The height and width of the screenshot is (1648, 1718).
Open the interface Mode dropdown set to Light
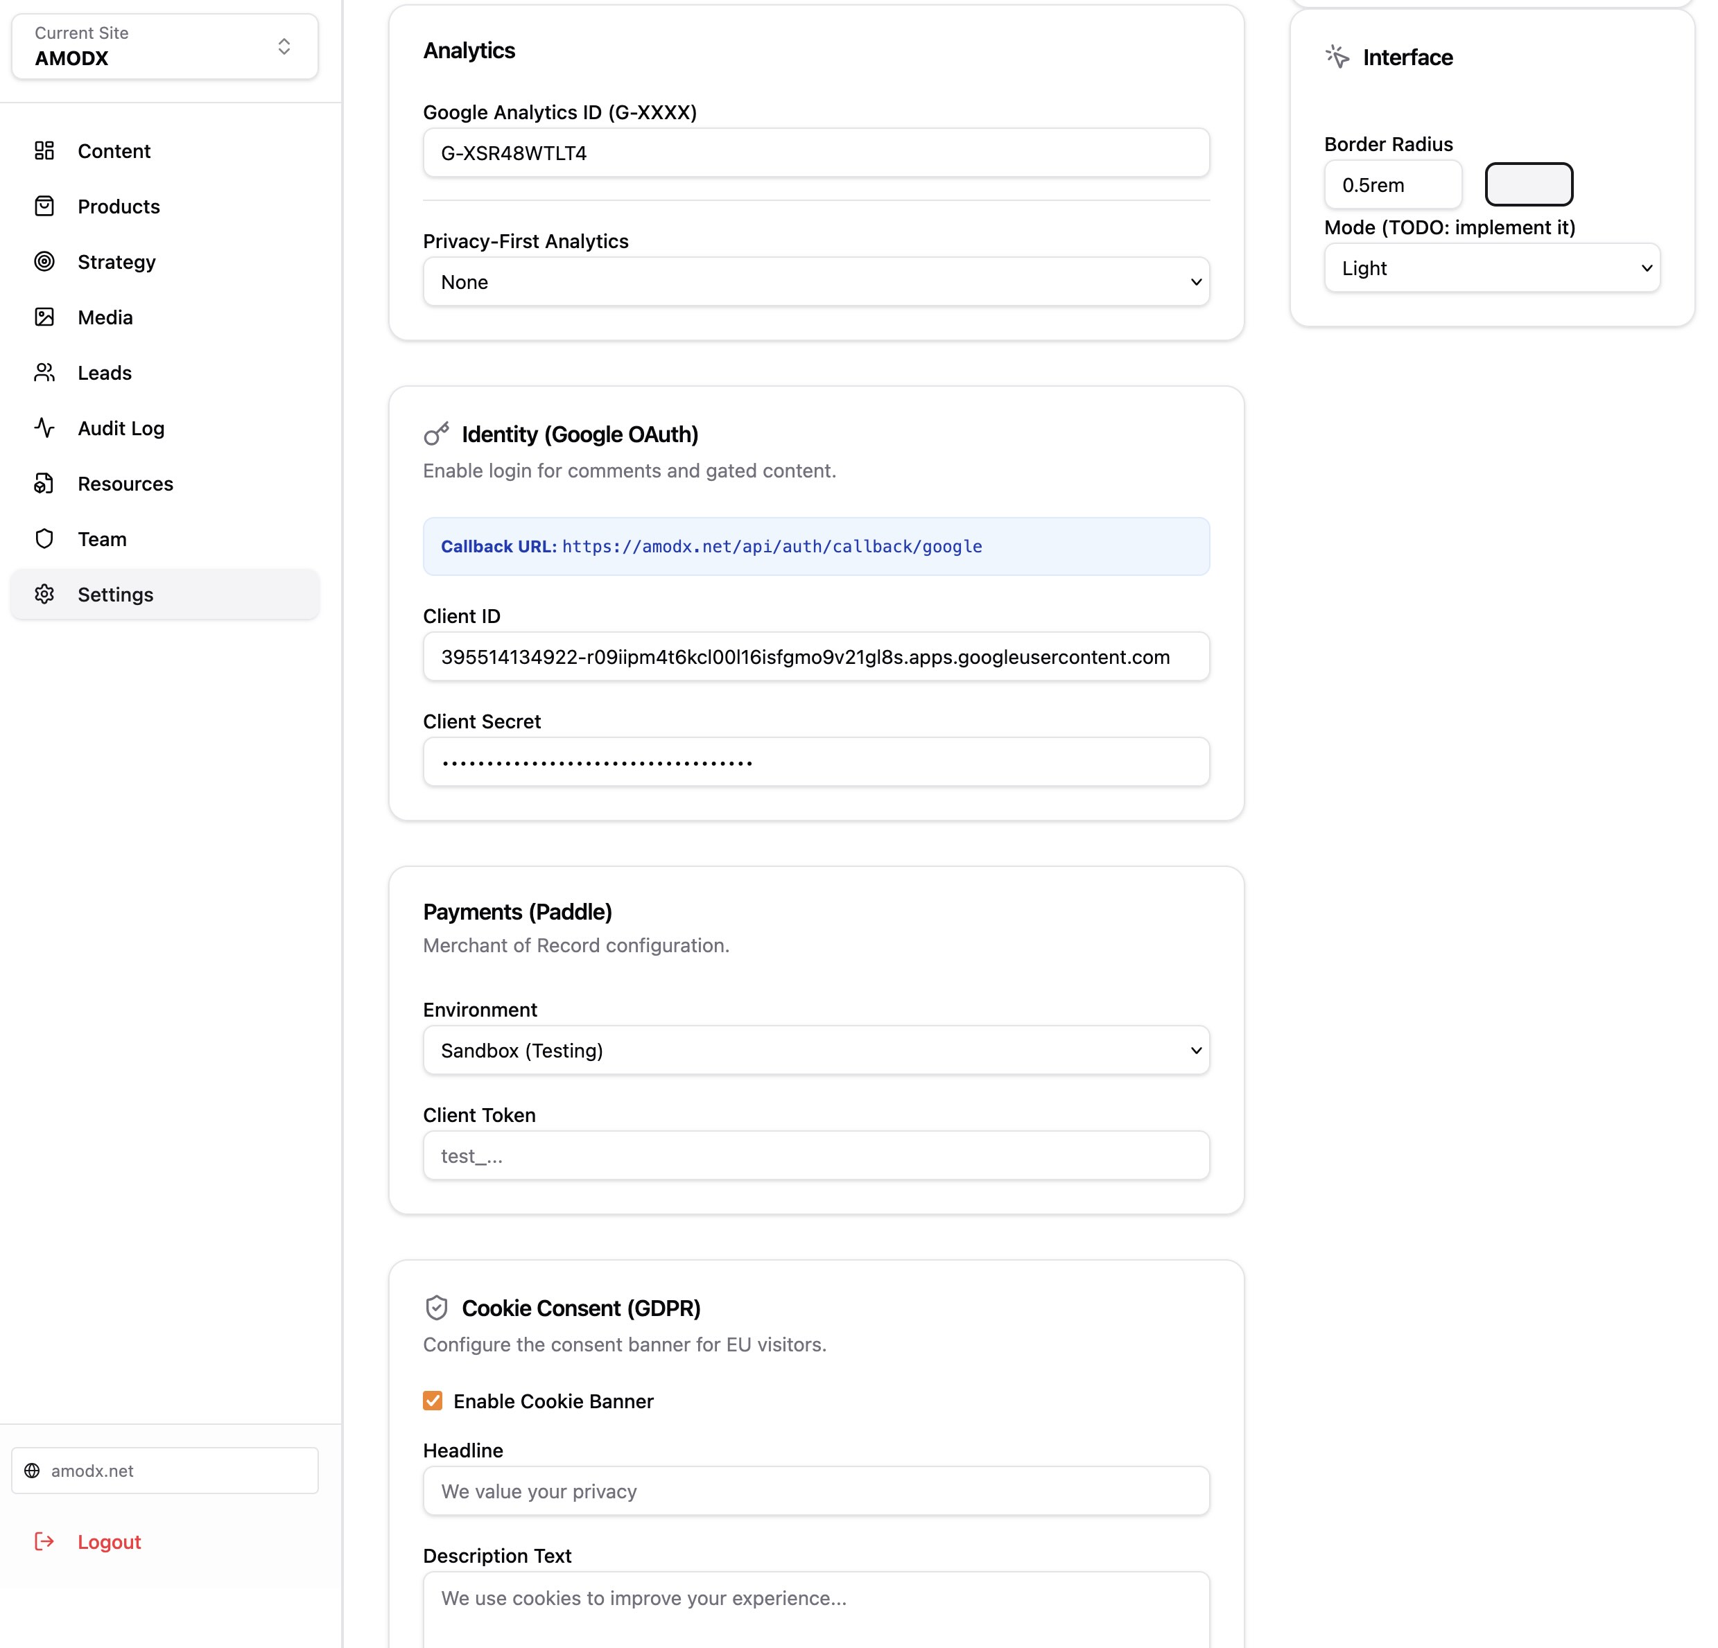[x=1492, y=268]
